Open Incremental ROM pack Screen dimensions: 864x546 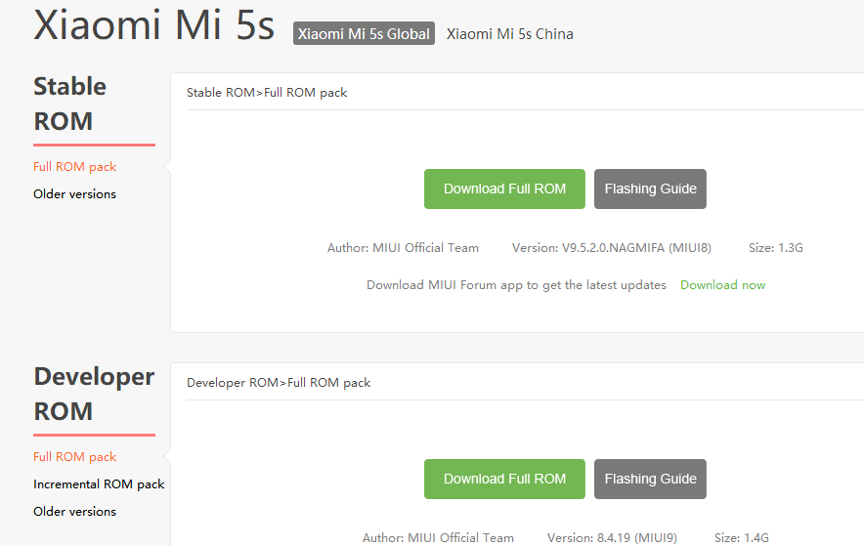tap(99, 484)
